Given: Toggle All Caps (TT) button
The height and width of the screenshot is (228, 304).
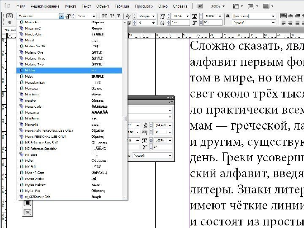Looking at the screenshot, I should click(105, 16).
